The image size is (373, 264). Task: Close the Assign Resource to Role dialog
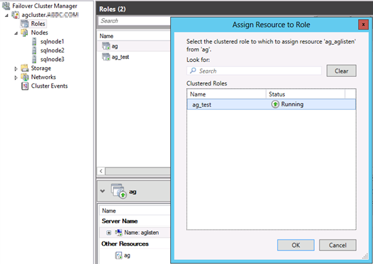(363, 24)
